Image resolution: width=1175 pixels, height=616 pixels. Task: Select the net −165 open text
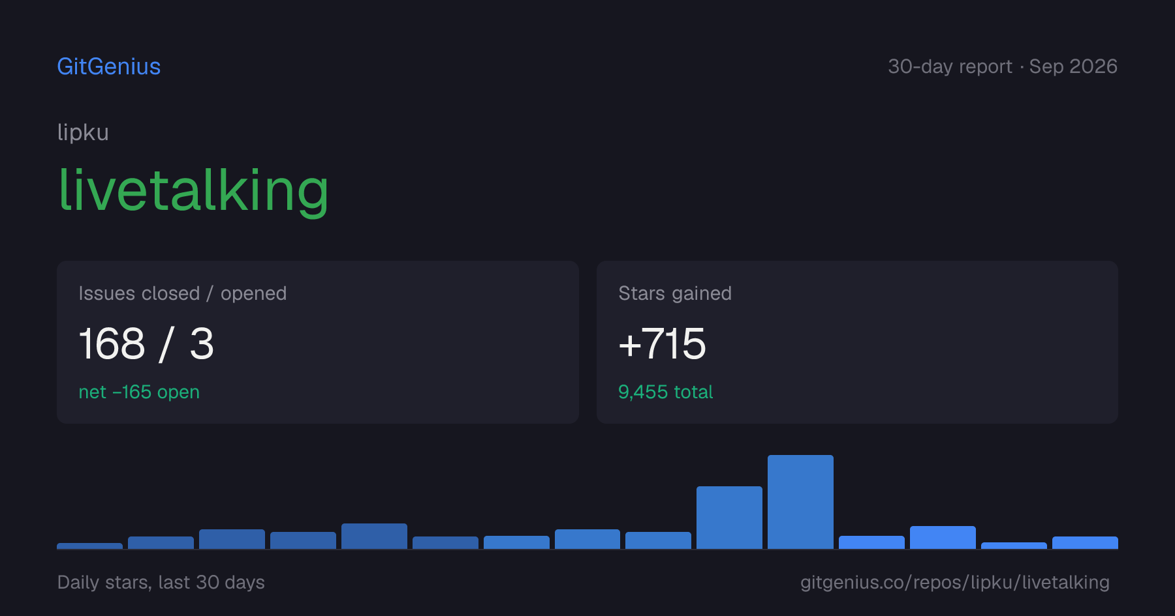tap(139, 392)
